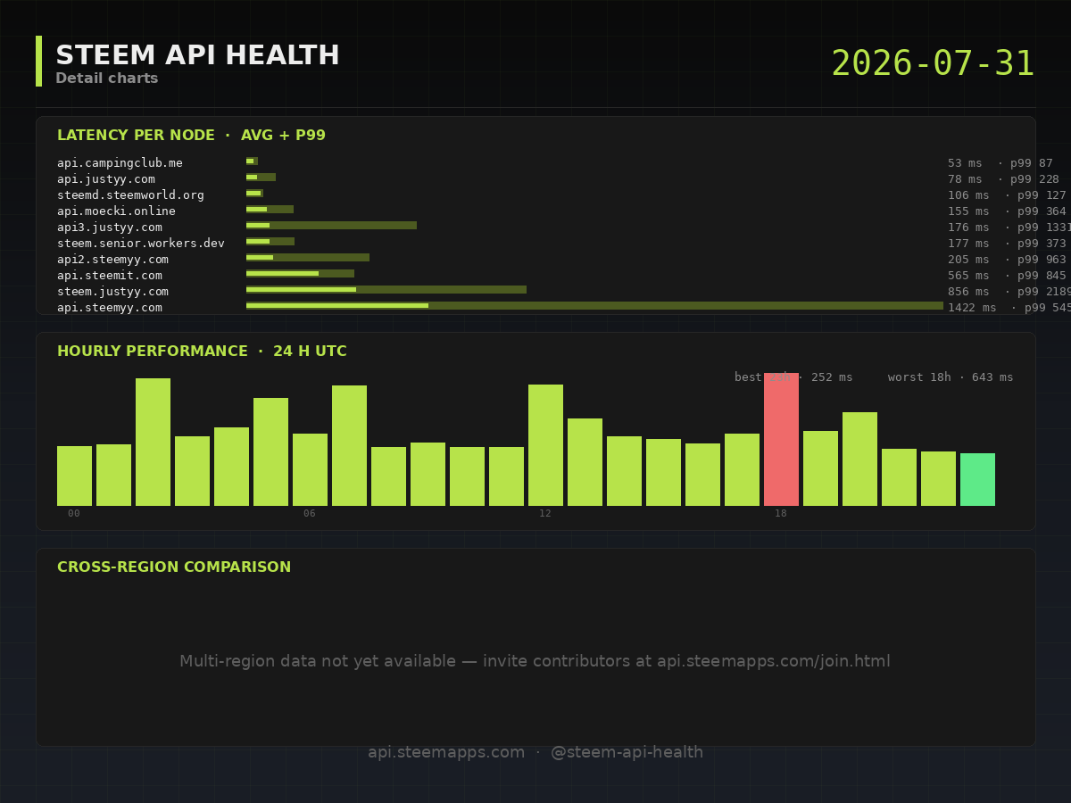Click the bright green final hourly bar
The width and height of the screenshot is (1071, 803).
977,479
